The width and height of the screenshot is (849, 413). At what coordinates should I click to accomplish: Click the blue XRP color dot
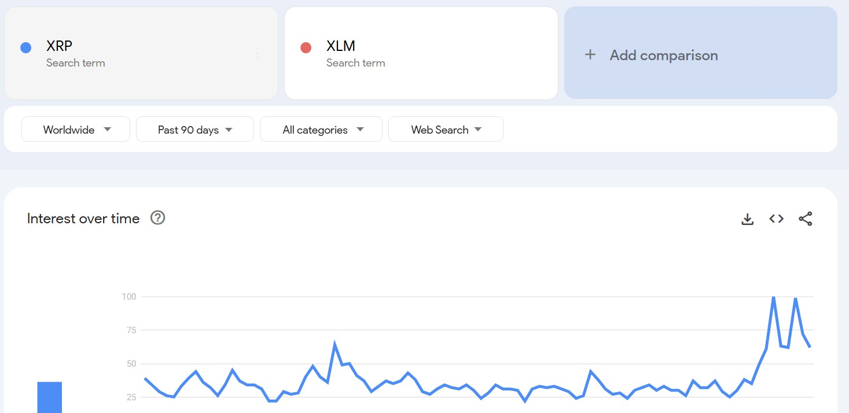[x=25, y=48]
